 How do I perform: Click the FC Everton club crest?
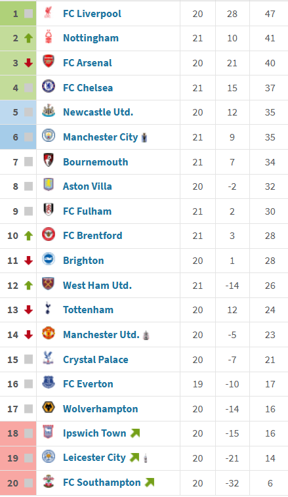[49, 383]
